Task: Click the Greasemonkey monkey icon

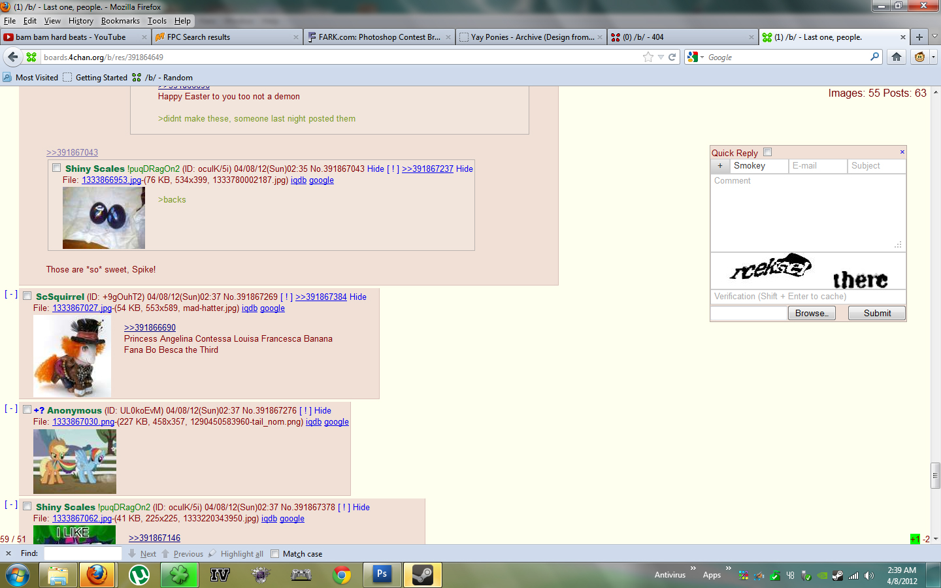Action: tap(920, 57)
